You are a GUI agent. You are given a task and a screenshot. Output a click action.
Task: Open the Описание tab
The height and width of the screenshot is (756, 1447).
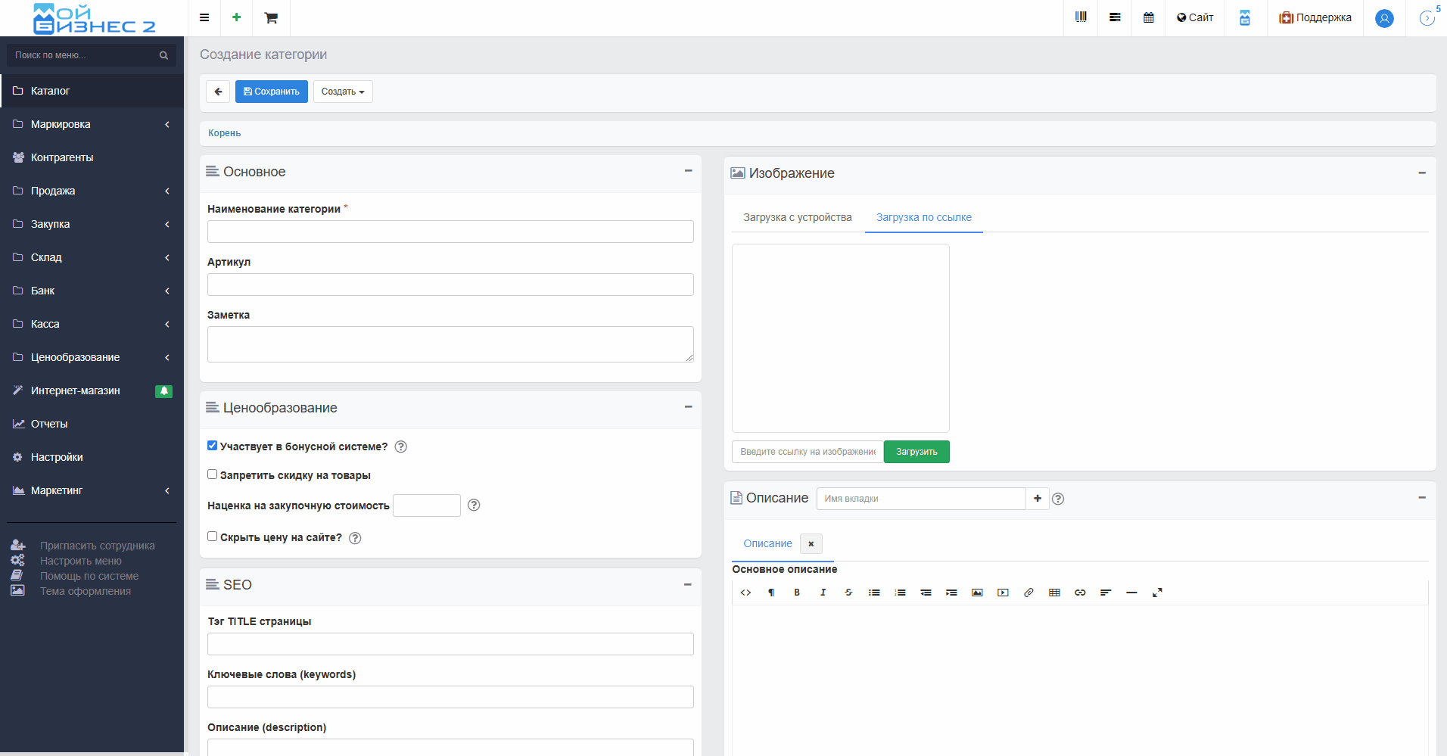(767, 543)
